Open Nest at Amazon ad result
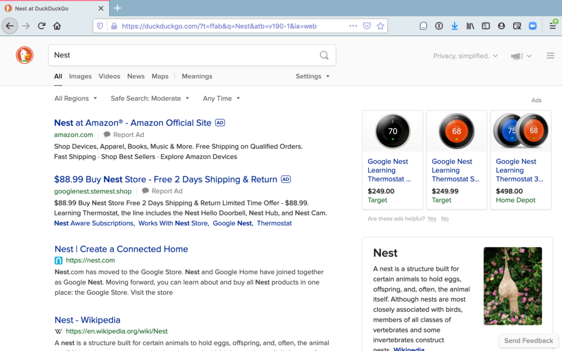 coord(133,123)
